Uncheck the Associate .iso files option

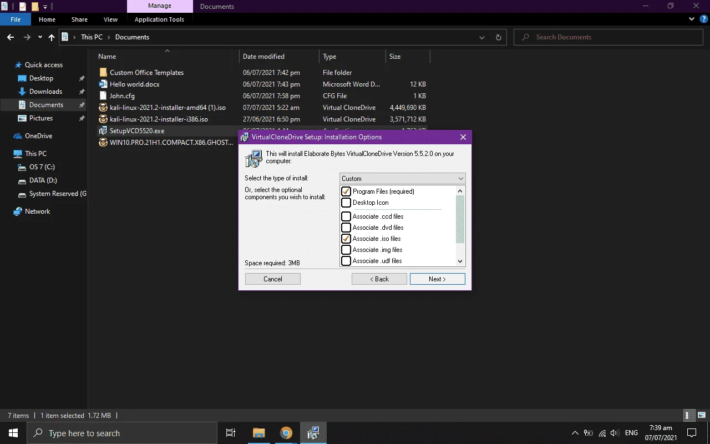pyautogui.click(x=346, y=239)
